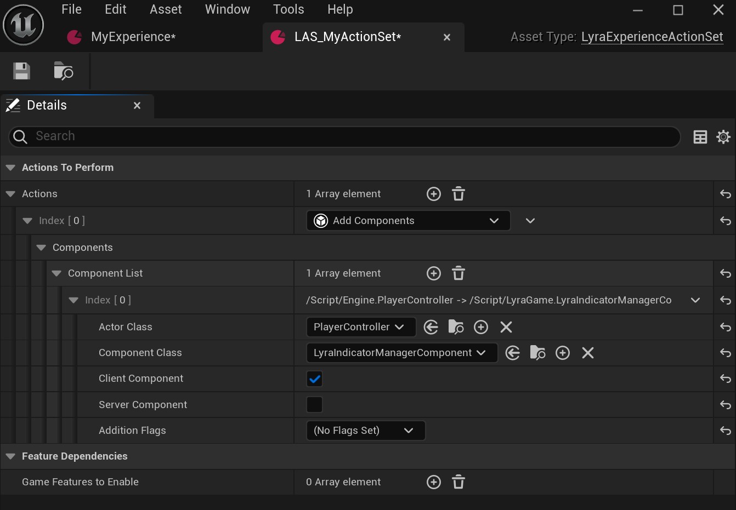Empty the Component List array
Screen dimensions: 736x510
(458, 273)
